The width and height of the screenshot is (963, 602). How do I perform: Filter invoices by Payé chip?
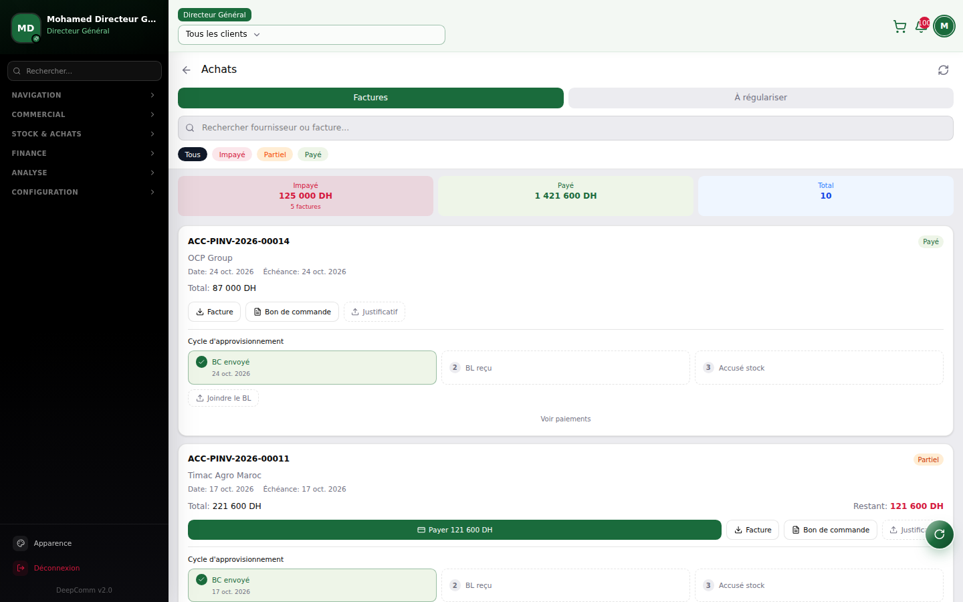coord(313,155)
